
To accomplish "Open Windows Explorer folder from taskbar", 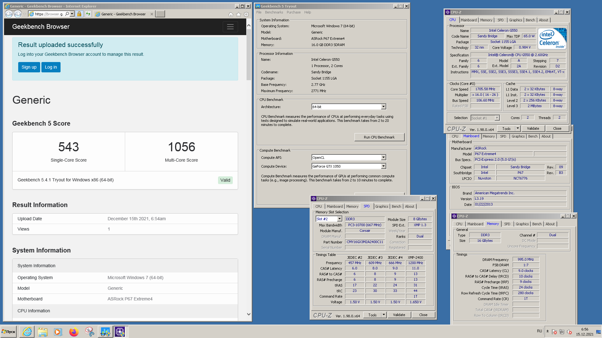I will [x=43, y=331].
